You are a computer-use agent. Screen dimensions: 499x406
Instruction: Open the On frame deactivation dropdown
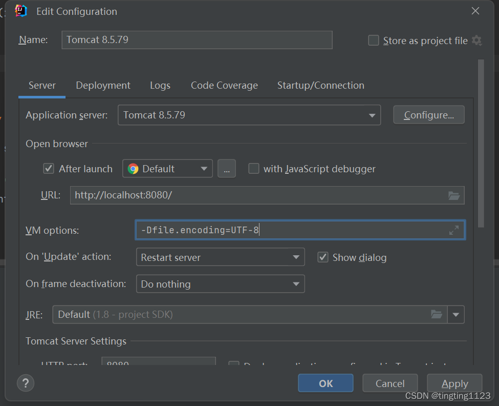click(220, 284)
